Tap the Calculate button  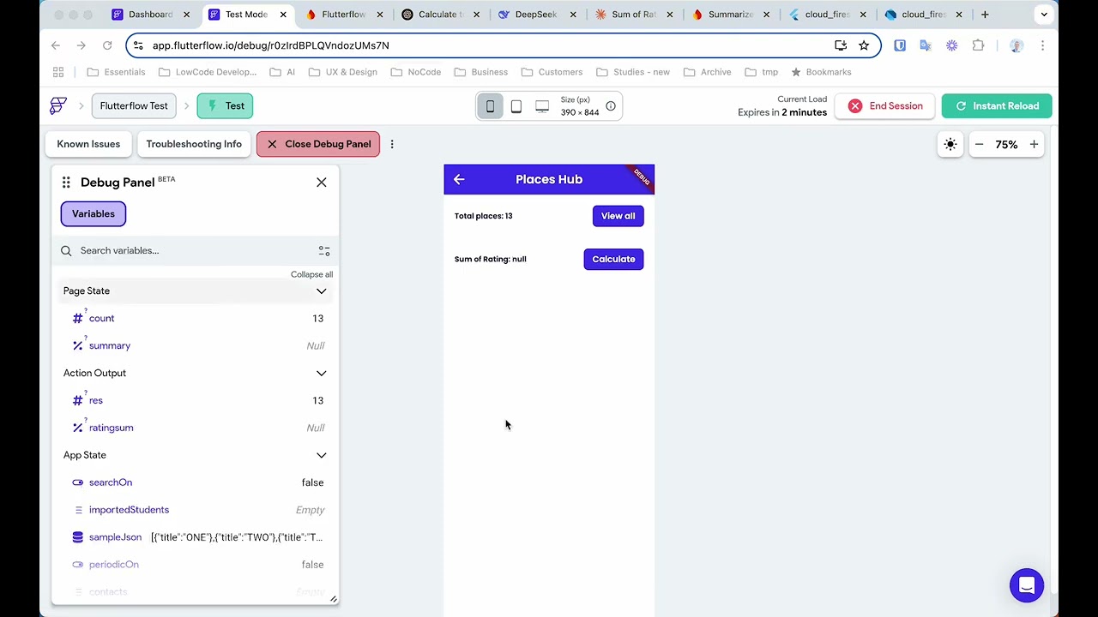[613, 259]
